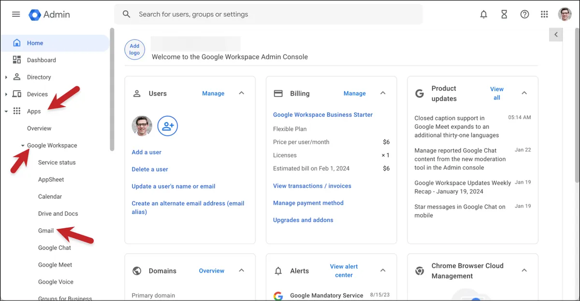Click View alert center link
The image size is (580, 301).
coord(344,271)
